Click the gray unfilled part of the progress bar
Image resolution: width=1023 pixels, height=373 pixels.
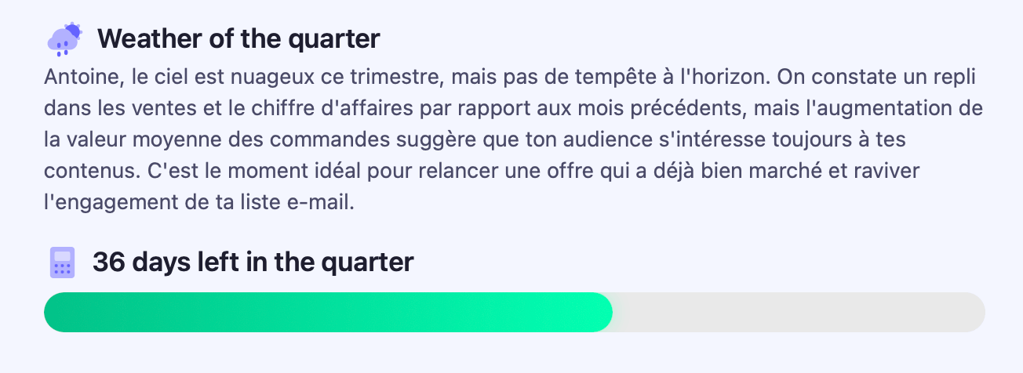(x=797, y=312)
